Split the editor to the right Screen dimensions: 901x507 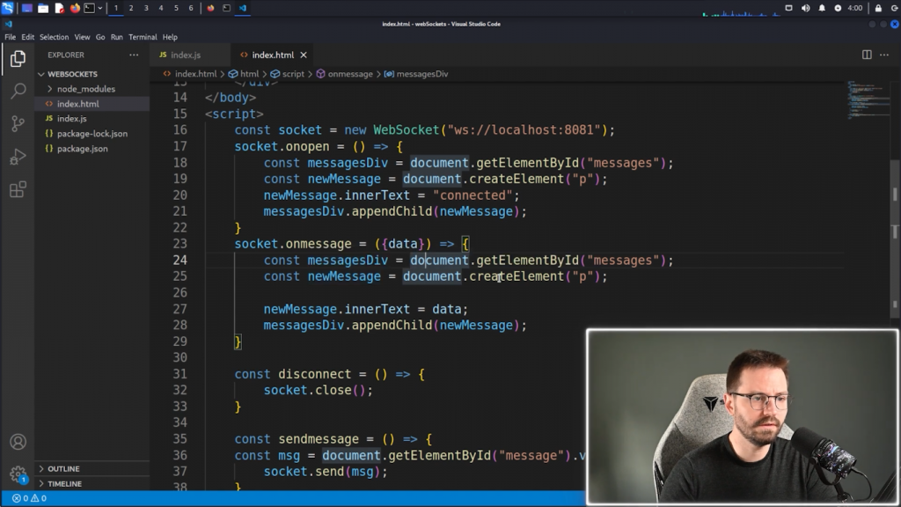[867, 55]
